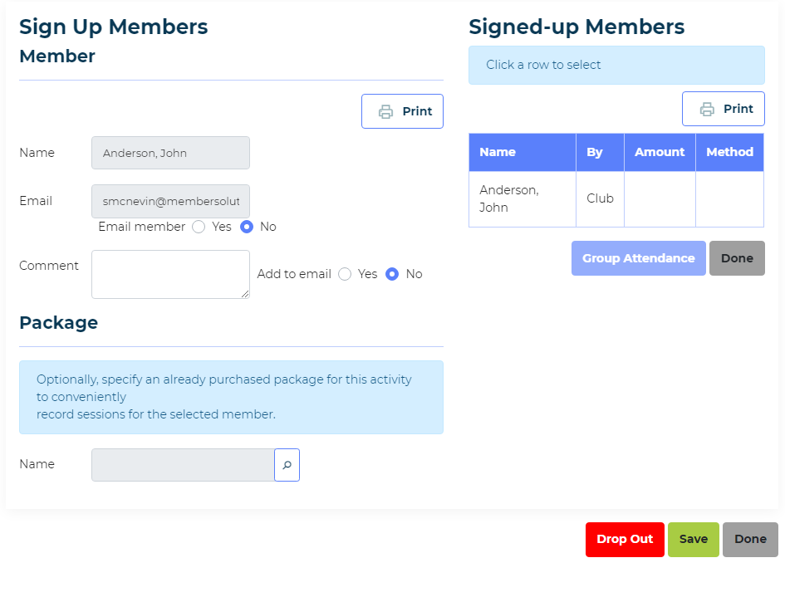The width and height of the screenshot is (785, 597).
Task: Click the red Drop Out button
Action: (x=625, y=540)
